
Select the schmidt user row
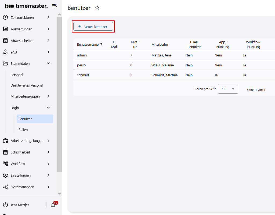pos(83,75)
